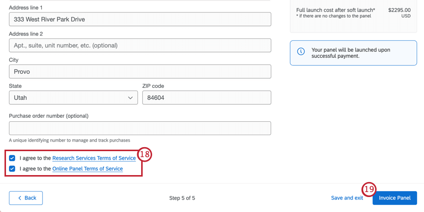Go Back to previous step

(25, 198)
